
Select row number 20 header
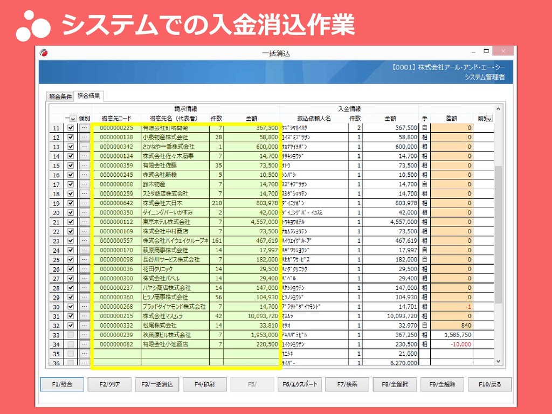point(56,212)
